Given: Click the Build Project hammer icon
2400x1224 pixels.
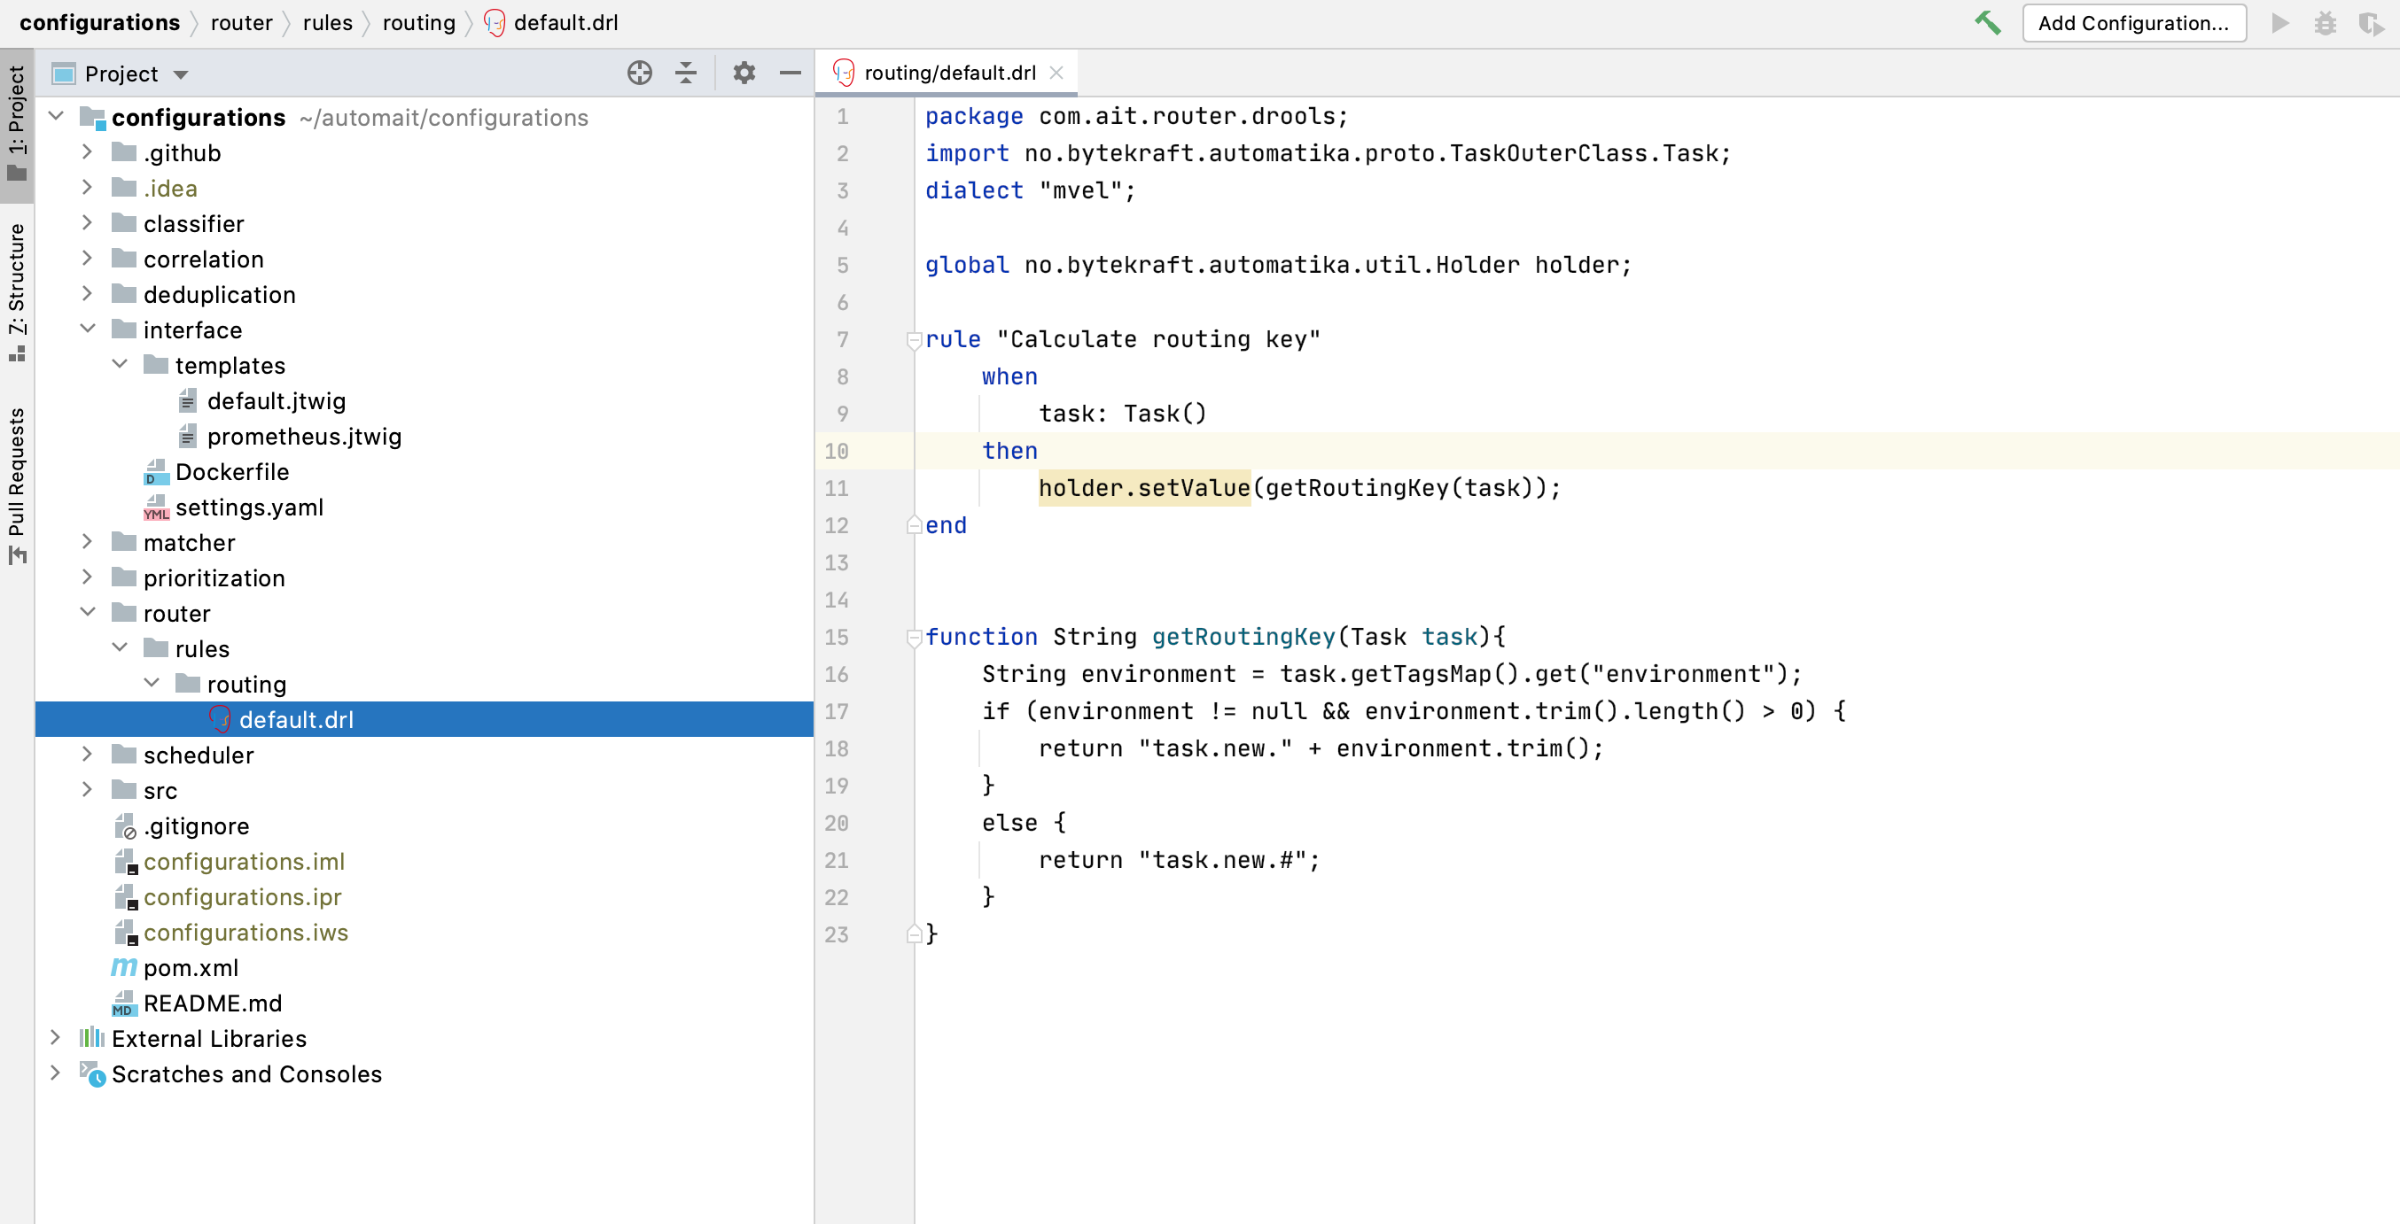Looking at the screenshot, I should click(1988, 22).
